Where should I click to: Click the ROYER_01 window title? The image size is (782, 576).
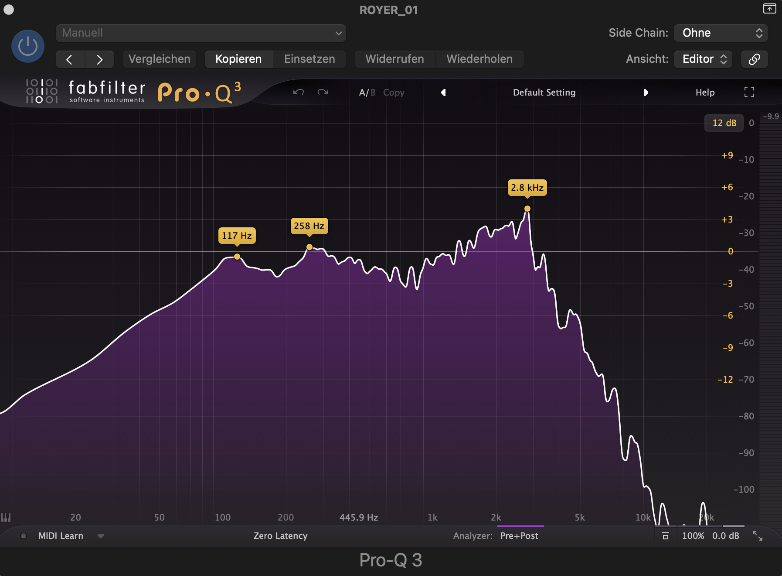coord(388,10)
